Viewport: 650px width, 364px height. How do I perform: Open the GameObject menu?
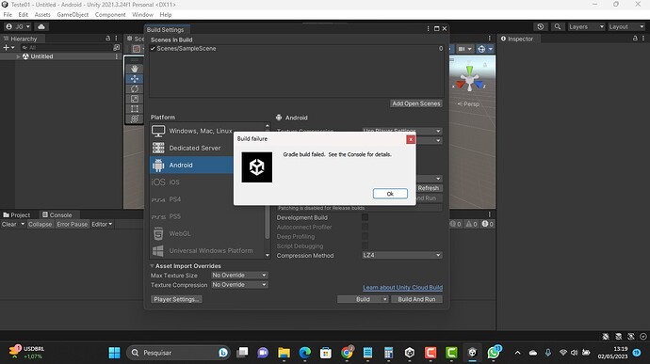73,14
